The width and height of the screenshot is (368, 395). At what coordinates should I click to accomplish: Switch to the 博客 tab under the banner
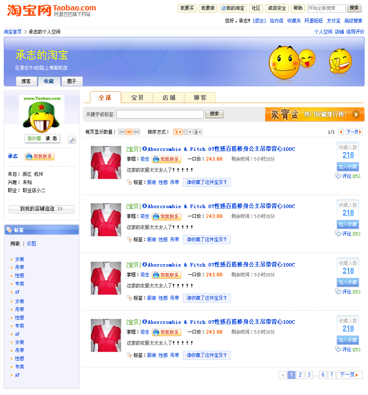point(26,81)
